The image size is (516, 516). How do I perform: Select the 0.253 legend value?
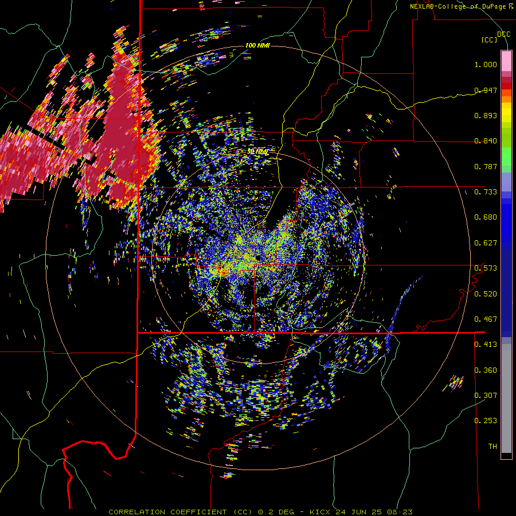coord(486,421)
